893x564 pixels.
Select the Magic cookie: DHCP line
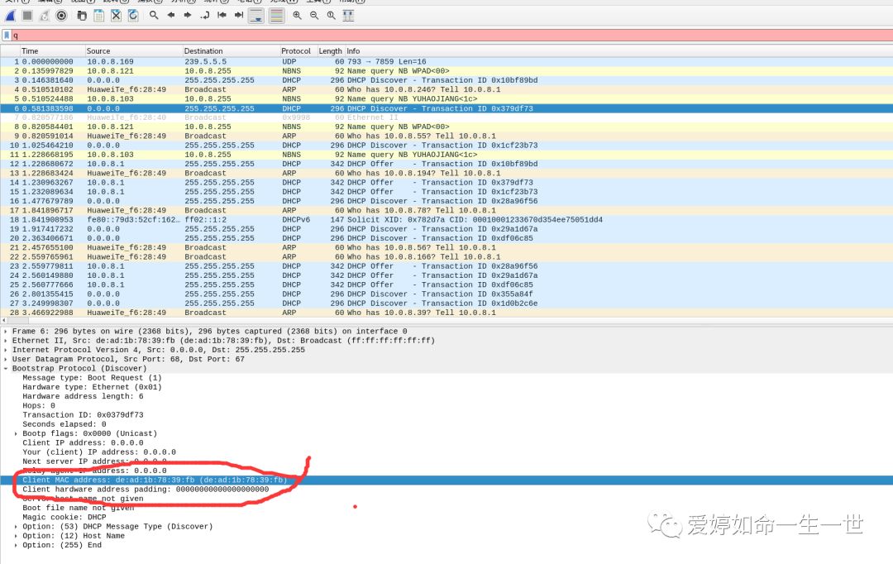click(64, 518)
